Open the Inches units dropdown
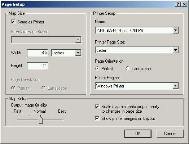Image resolution: width=189 pixels, height=144 pixels. [x=78, y=53]
